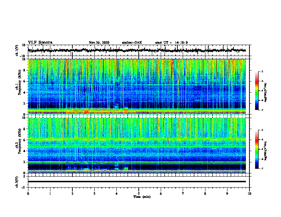Click the "8" kHz tick on ch.1 frequency axis

[x=24, y=70]
